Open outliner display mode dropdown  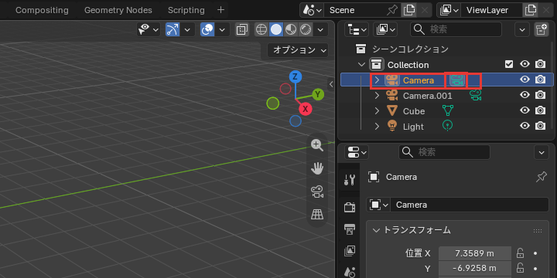(385, 30)
